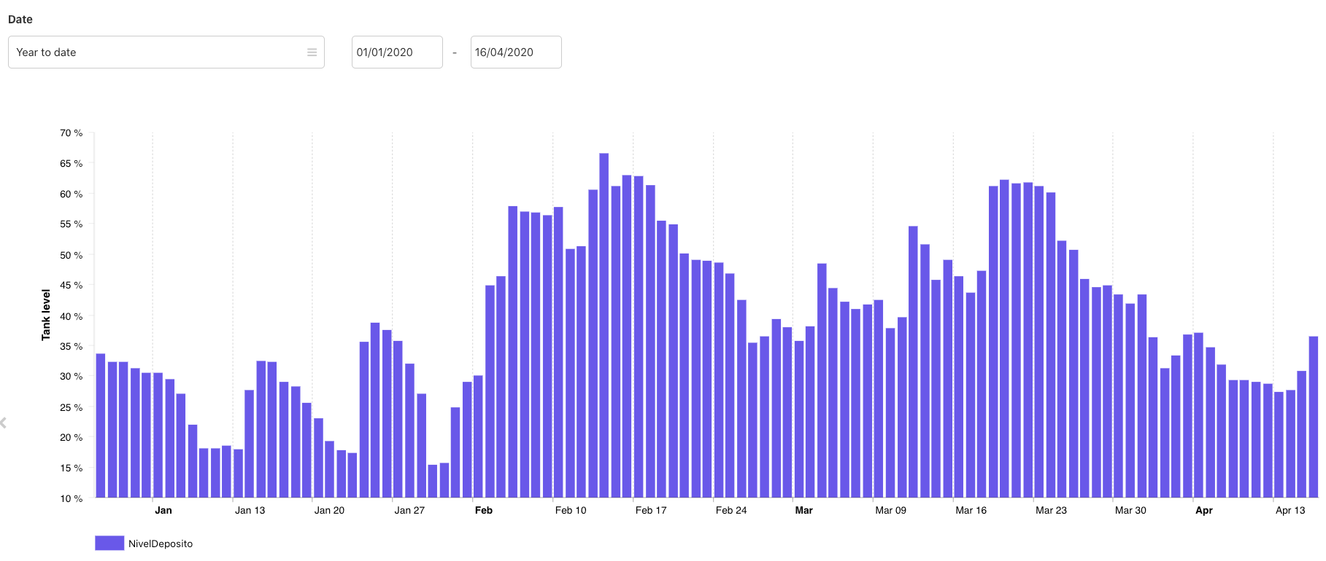Click the bold Apr month axis label
The width and height of the screenshot is (1326, 561).
pyautogui.click(x=1203, y=511)
